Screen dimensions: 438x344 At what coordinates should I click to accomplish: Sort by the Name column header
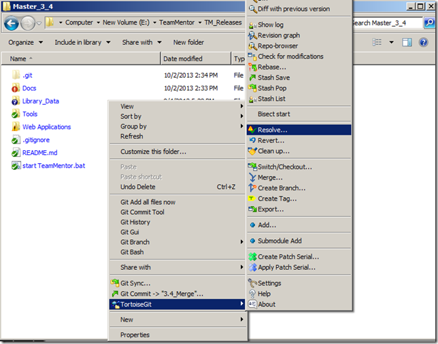coord(81,58)
